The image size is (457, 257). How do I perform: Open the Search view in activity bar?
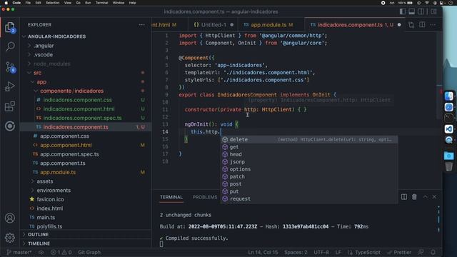[10, 46]
